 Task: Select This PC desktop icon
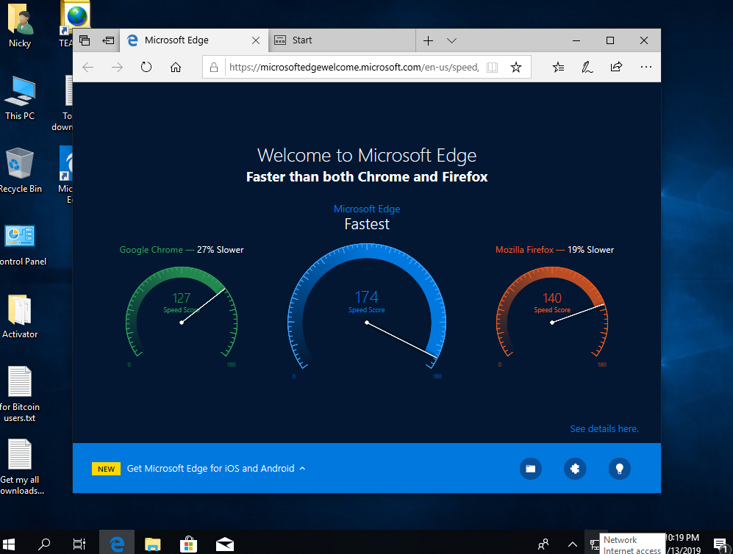point(20,98)
